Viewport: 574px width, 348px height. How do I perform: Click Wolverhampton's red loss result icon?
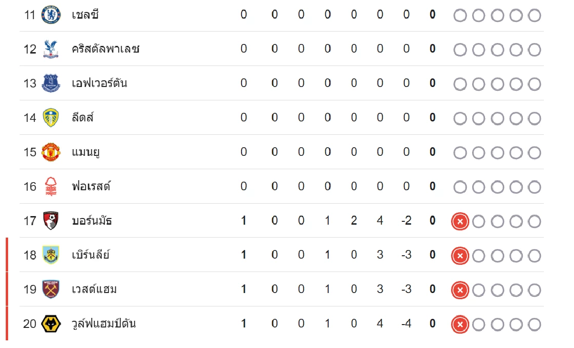click(x=460, y=324)
